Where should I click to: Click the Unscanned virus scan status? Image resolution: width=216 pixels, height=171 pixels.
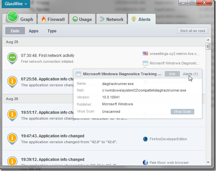click(x=111, y=111)
